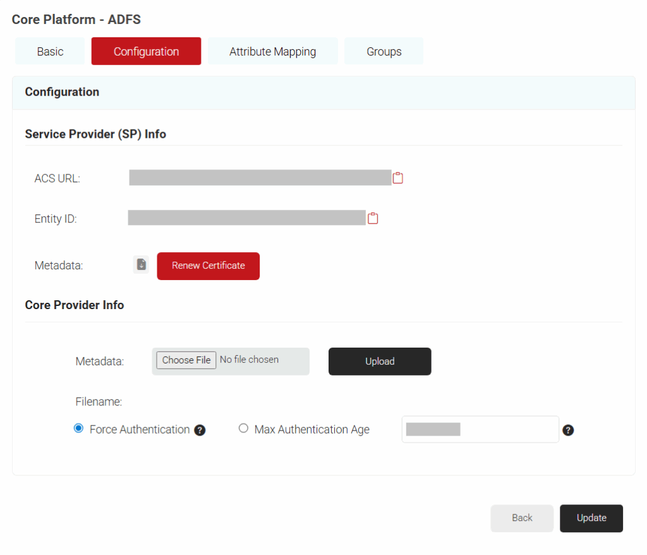Click the ACS URL value field
This screenshot has height=555, width=647.
260,178
